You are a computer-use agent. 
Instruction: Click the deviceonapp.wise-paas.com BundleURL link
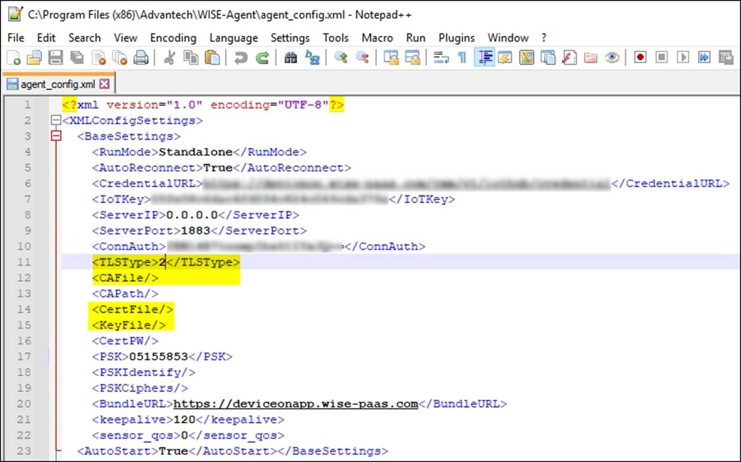tap(295, 404)
